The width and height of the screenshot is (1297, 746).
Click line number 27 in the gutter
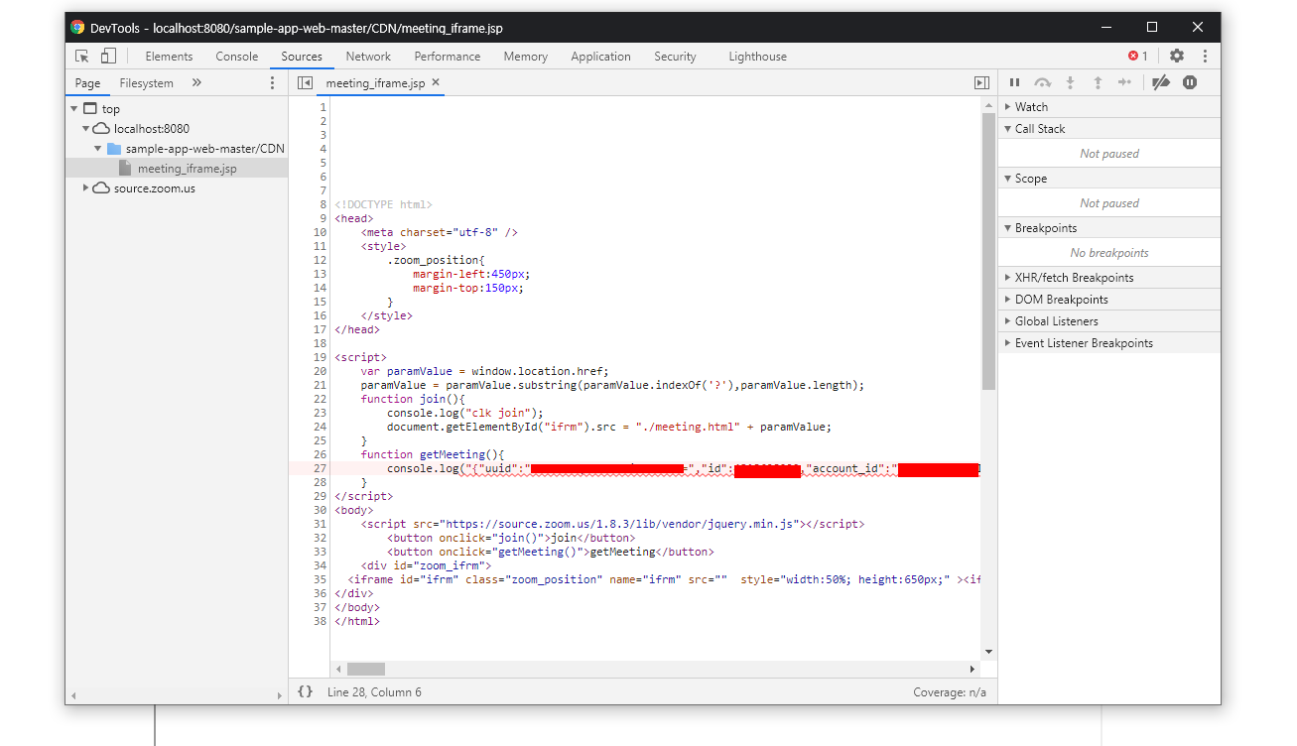(x=320, y=468)
